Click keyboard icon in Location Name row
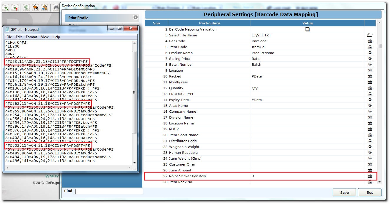This screenshot has width=390, height=204. 370,123
